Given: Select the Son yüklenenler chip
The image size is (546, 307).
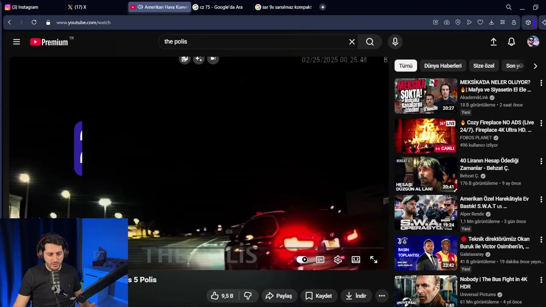Looking at the screenshot, I should coord(515,66).
